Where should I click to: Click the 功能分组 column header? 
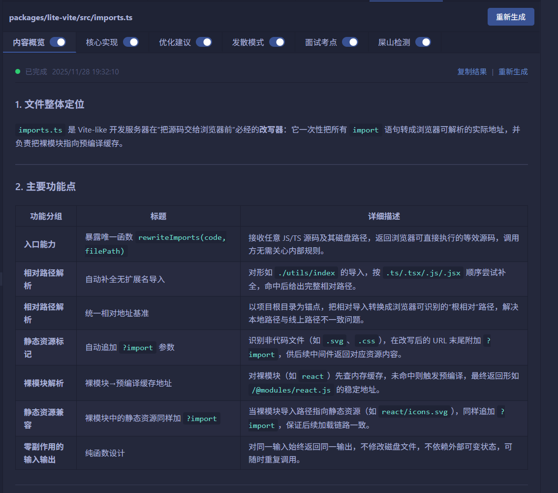46,216
